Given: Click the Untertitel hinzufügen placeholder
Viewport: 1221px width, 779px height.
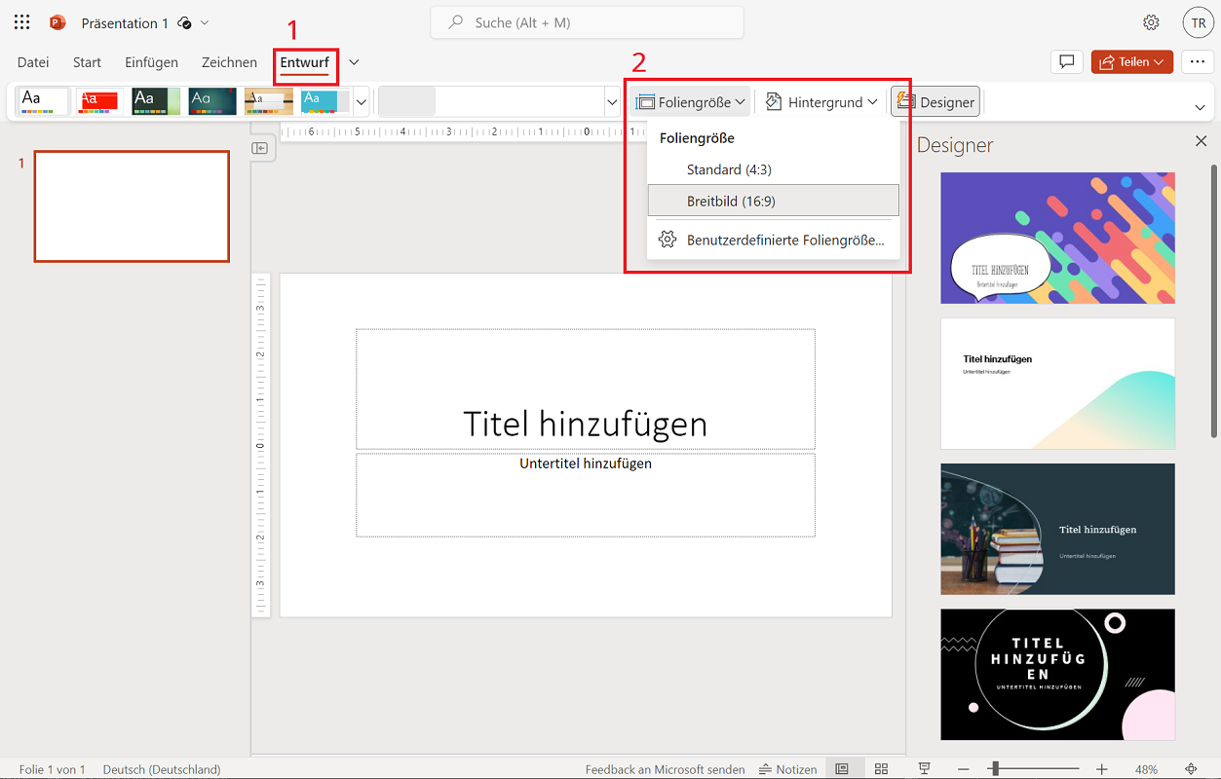Looking at the screenshot, I should (x=585, y=495).
